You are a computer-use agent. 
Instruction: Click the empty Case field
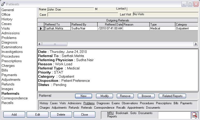point(83,15)
